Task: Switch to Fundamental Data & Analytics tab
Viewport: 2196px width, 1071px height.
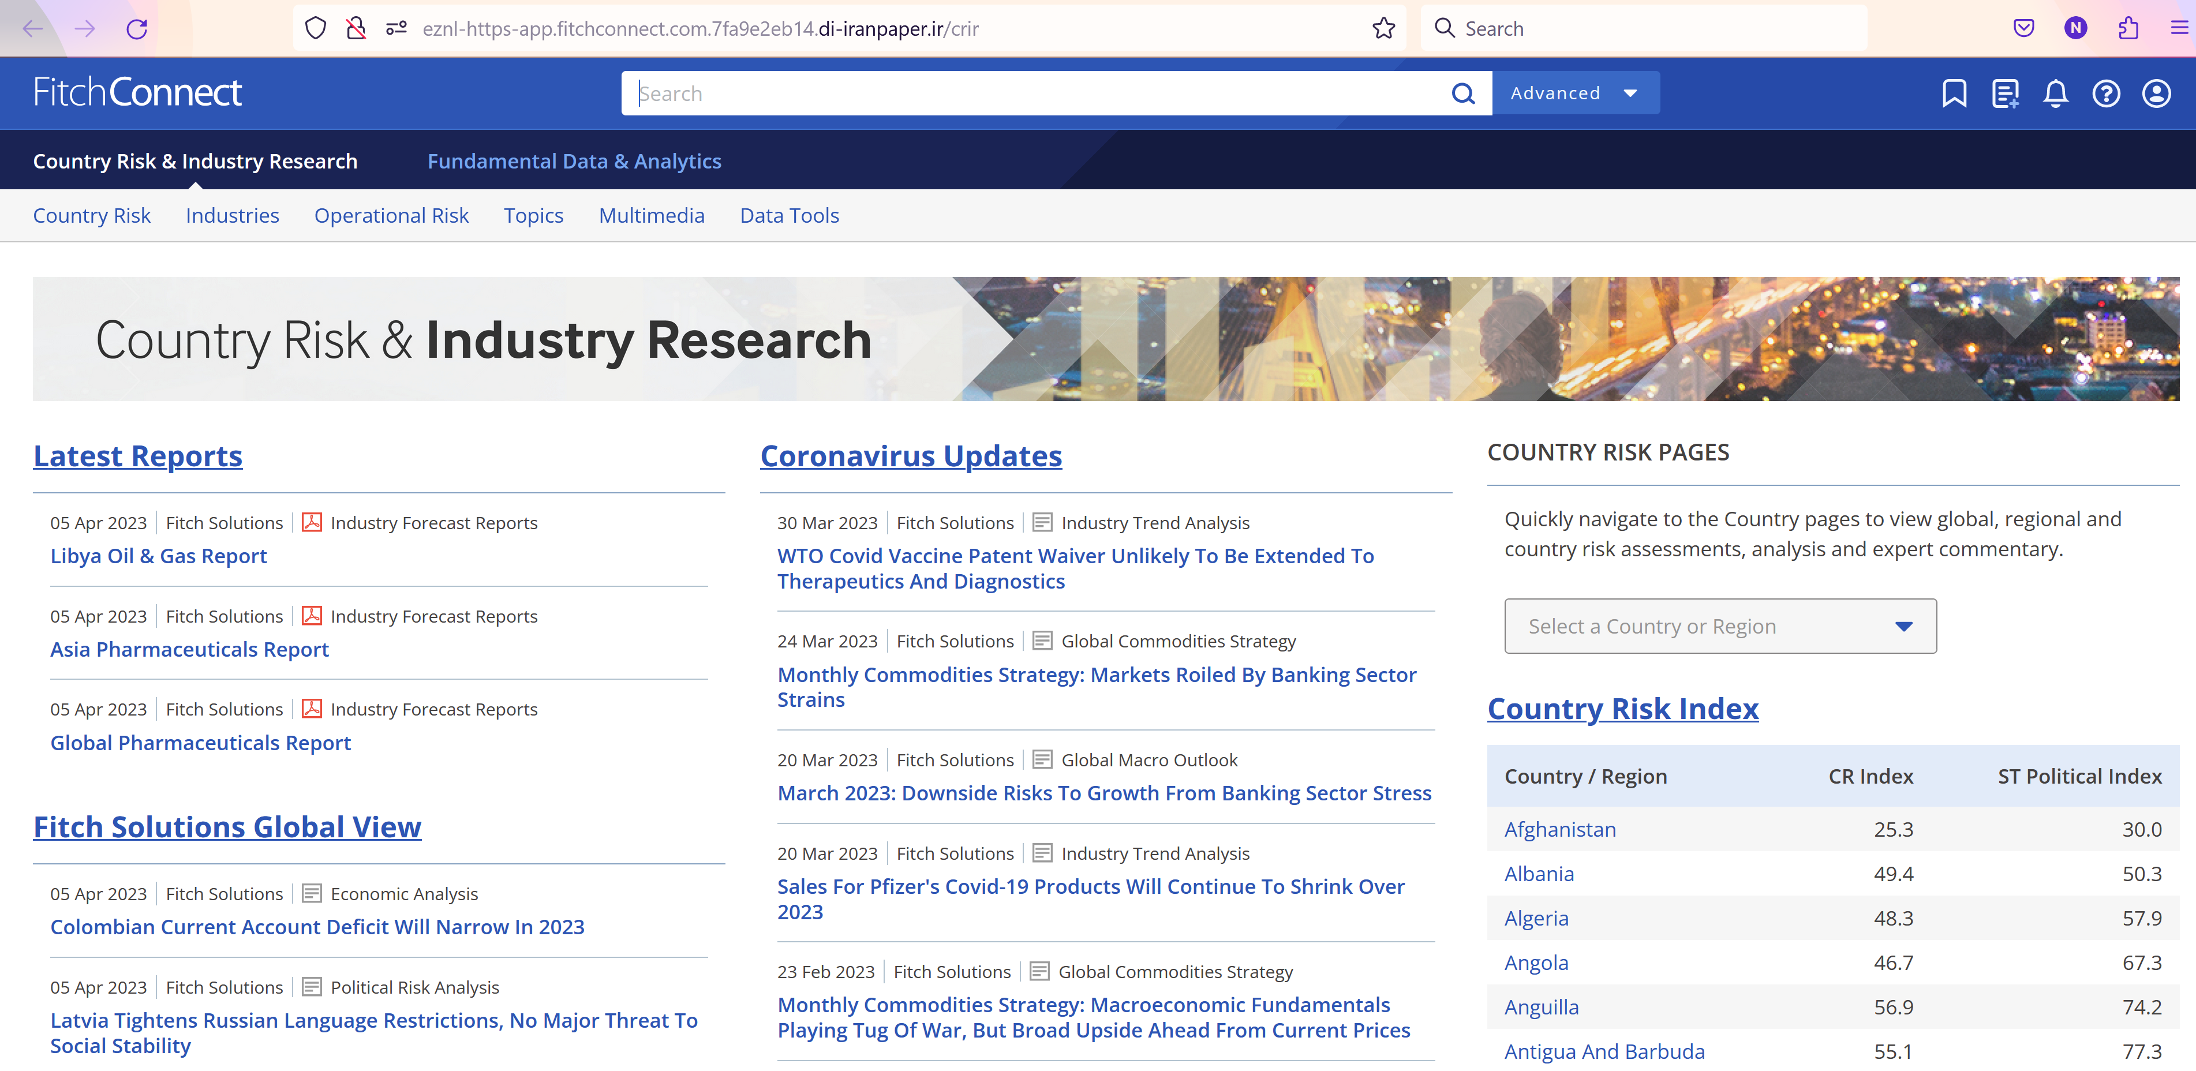Action: click(574, 161)
